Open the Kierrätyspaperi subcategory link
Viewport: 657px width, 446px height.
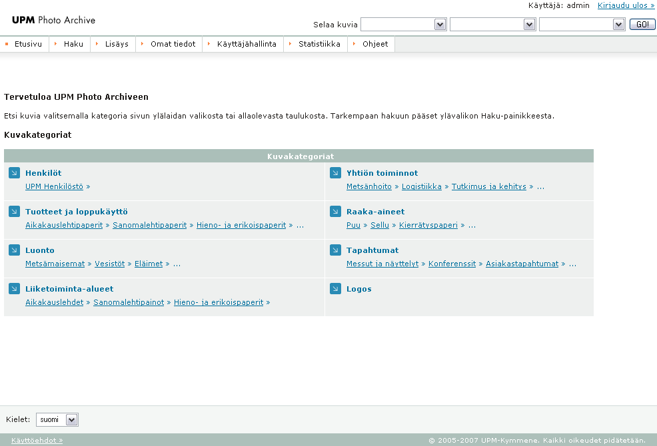point(428,225)
